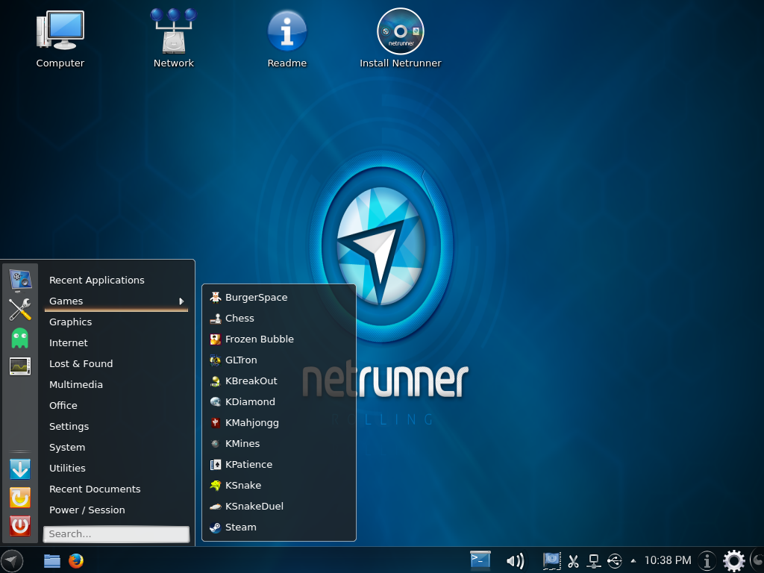
Task: Open the clipboard scissors tray icon
Action: point(574,561)
